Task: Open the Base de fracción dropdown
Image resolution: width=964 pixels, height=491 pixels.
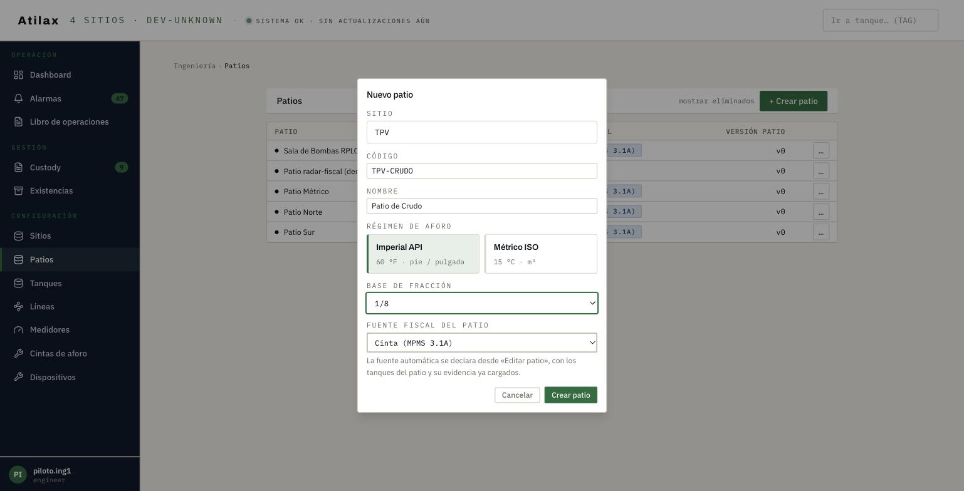Action: pos(482,303)
